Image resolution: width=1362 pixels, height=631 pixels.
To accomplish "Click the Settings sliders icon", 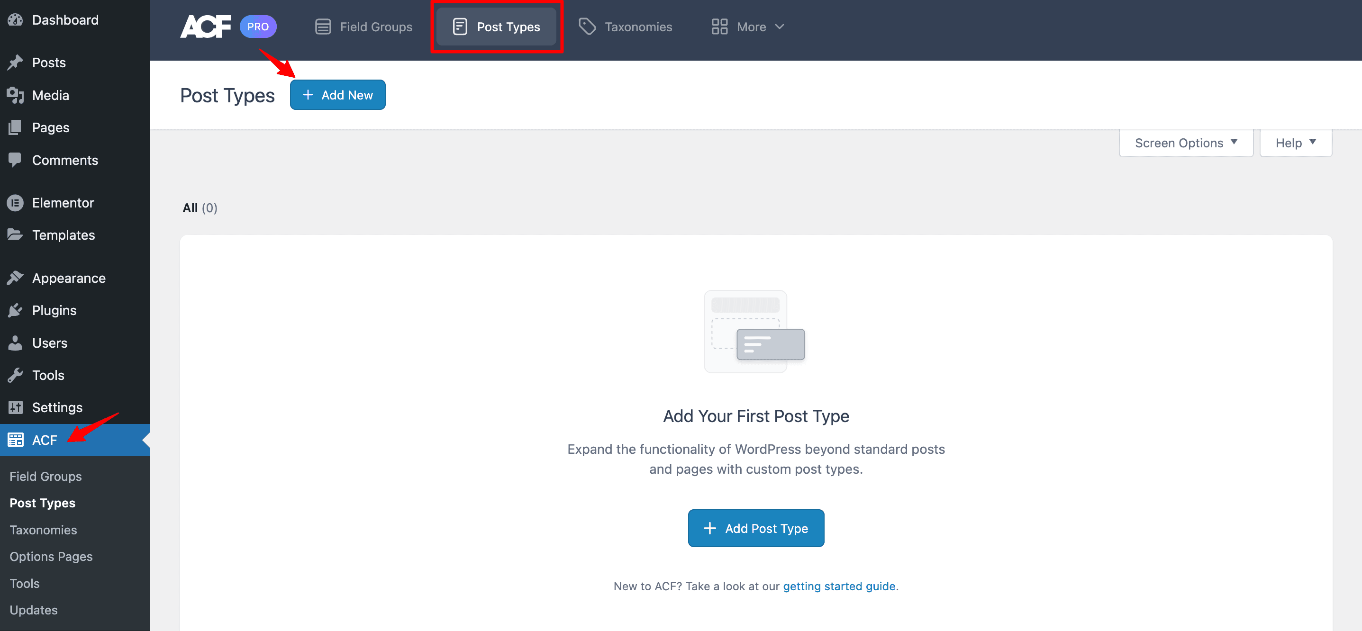I will 15,407.
